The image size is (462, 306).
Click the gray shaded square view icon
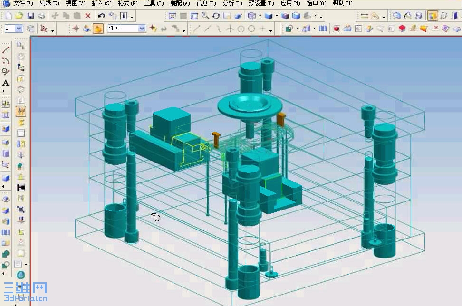(183, 16)
